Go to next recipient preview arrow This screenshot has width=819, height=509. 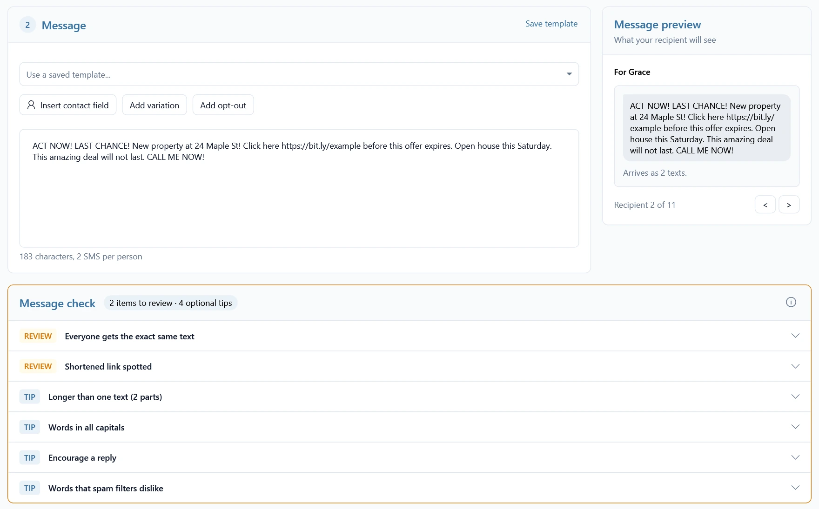(789, 205)
